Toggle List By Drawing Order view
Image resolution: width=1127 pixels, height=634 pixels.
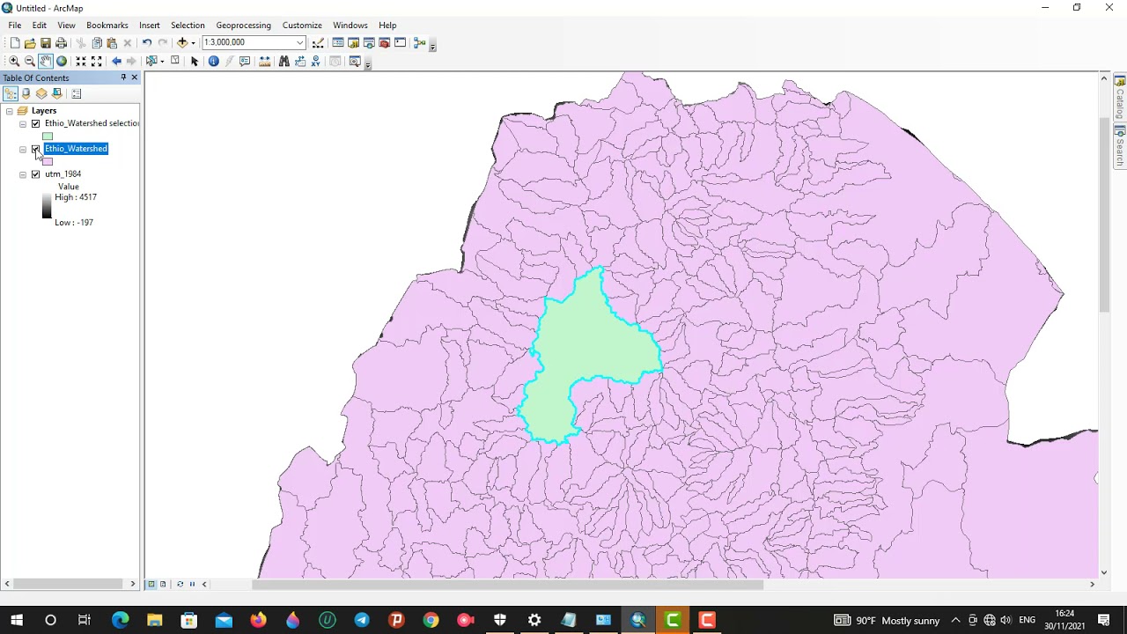(11, 93)
